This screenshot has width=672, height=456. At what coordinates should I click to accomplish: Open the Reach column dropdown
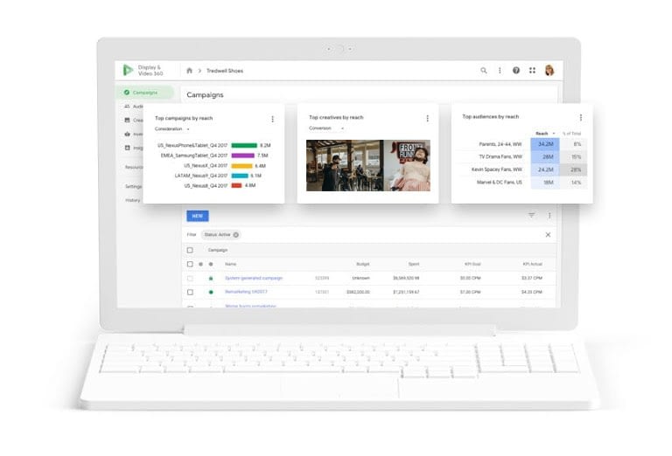[545, 134]
